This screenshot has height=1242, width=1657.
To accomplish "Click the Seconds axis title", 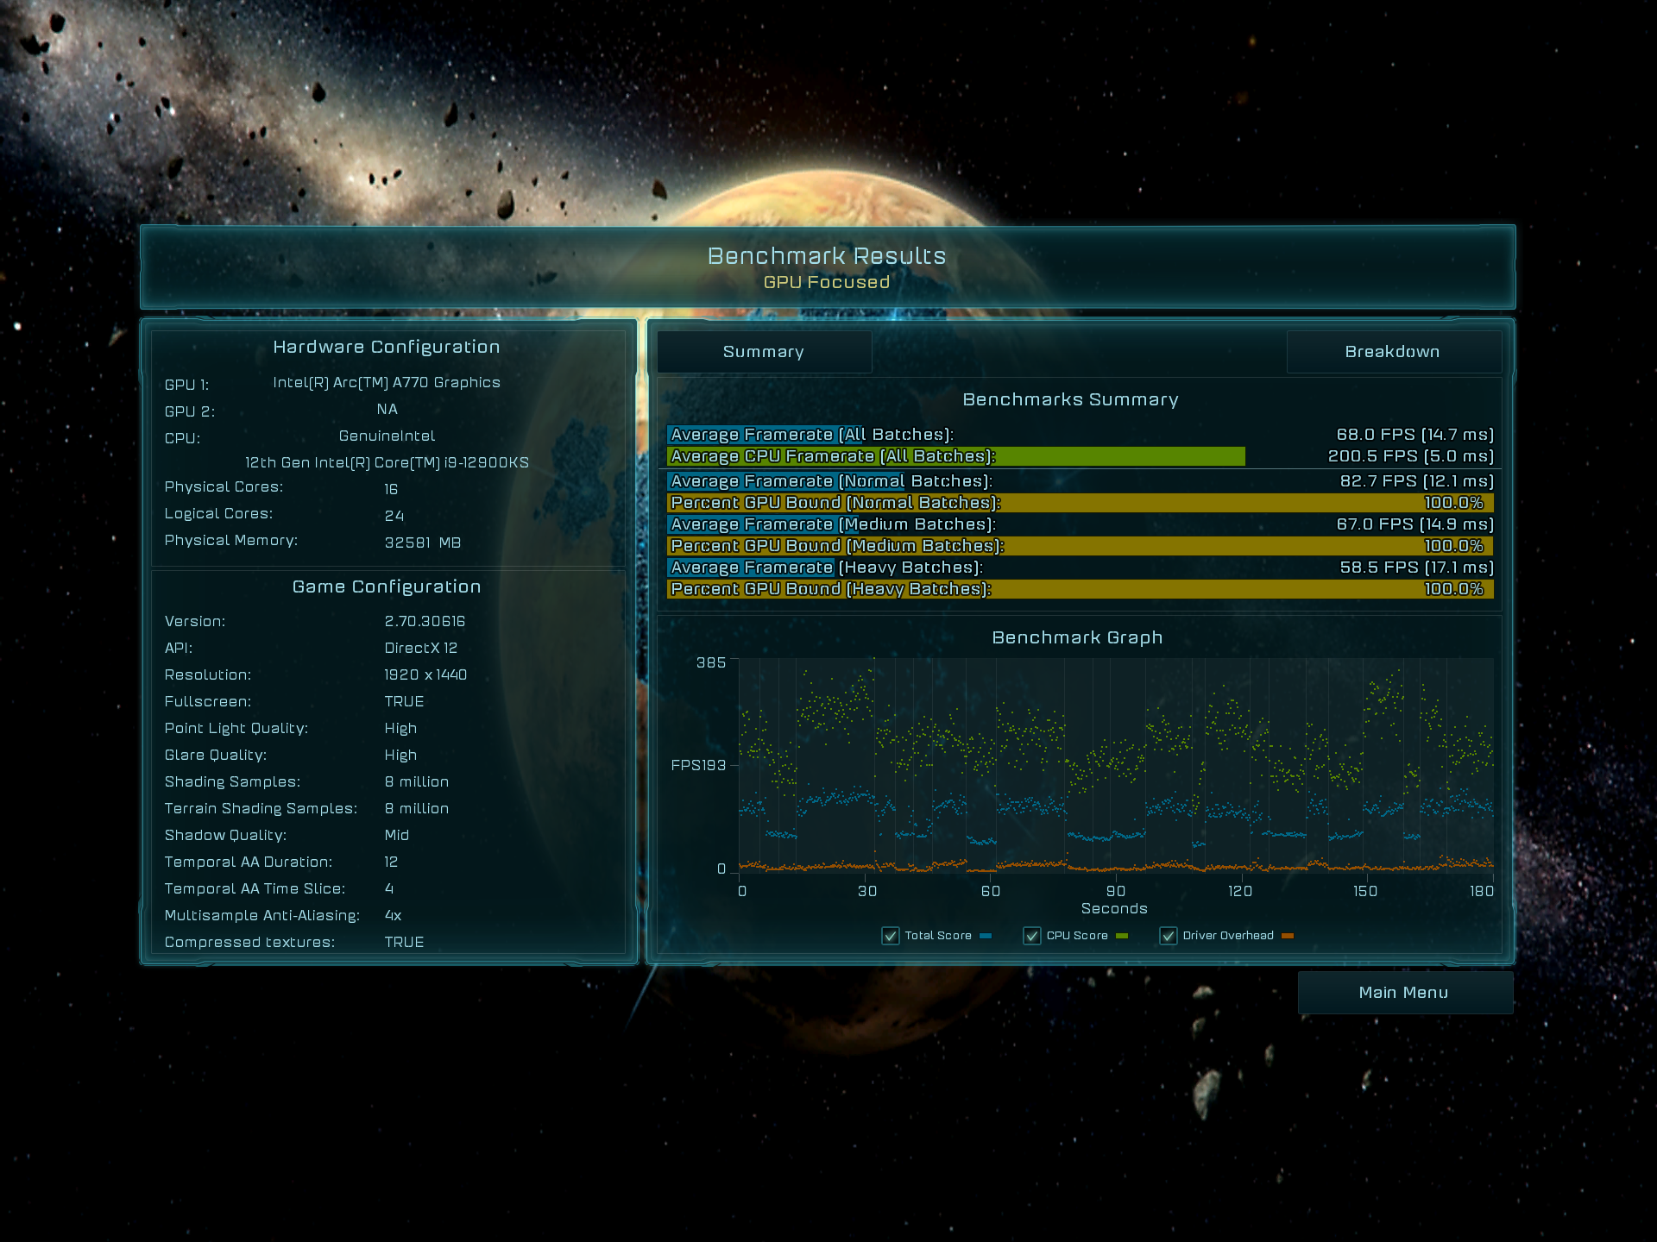I will click(1114, 908).
